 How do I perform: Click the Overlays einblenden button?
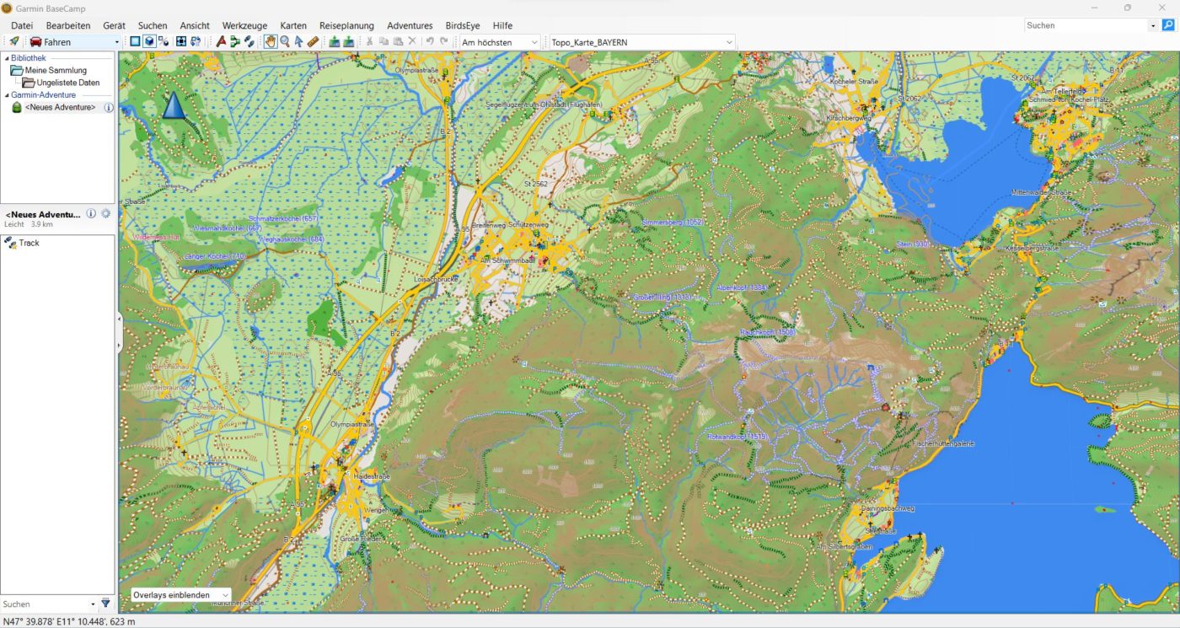point(180,595)
